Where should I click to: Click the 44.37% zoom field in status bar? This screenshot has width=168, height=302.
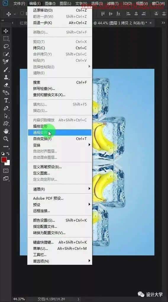pos(19,299)
